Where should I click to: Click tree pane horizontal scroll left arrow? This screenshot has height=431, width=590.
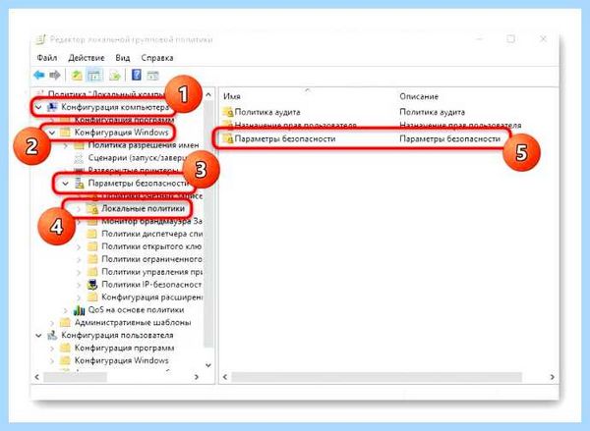[37, 377]
